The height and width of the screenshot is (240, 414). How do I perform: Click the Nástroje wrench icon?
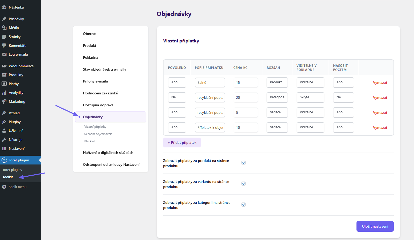pos(4,140)
